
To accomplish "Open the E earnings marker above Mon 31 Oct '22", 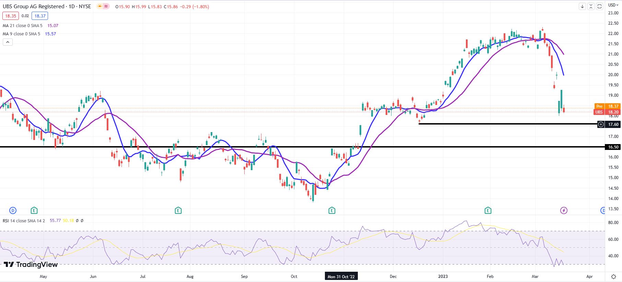I will pos(332,210).
